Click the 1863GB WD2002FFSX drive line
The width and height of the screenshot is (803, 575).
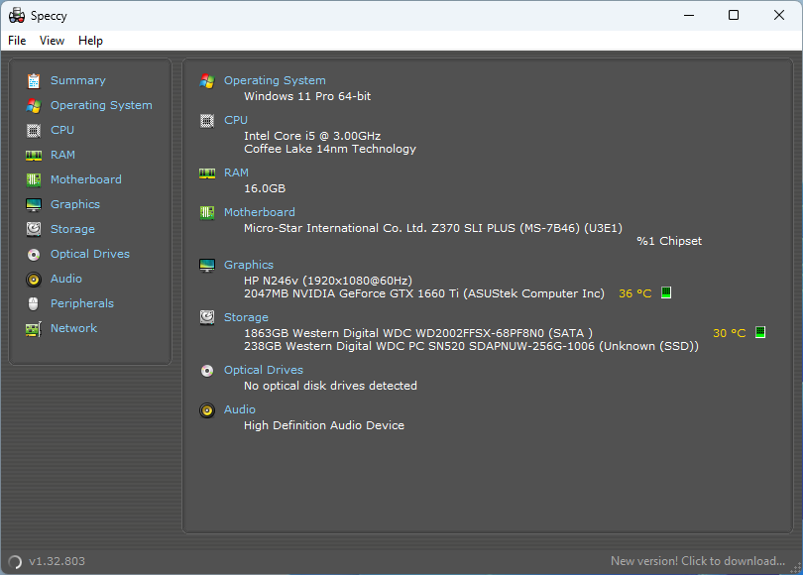418,333
